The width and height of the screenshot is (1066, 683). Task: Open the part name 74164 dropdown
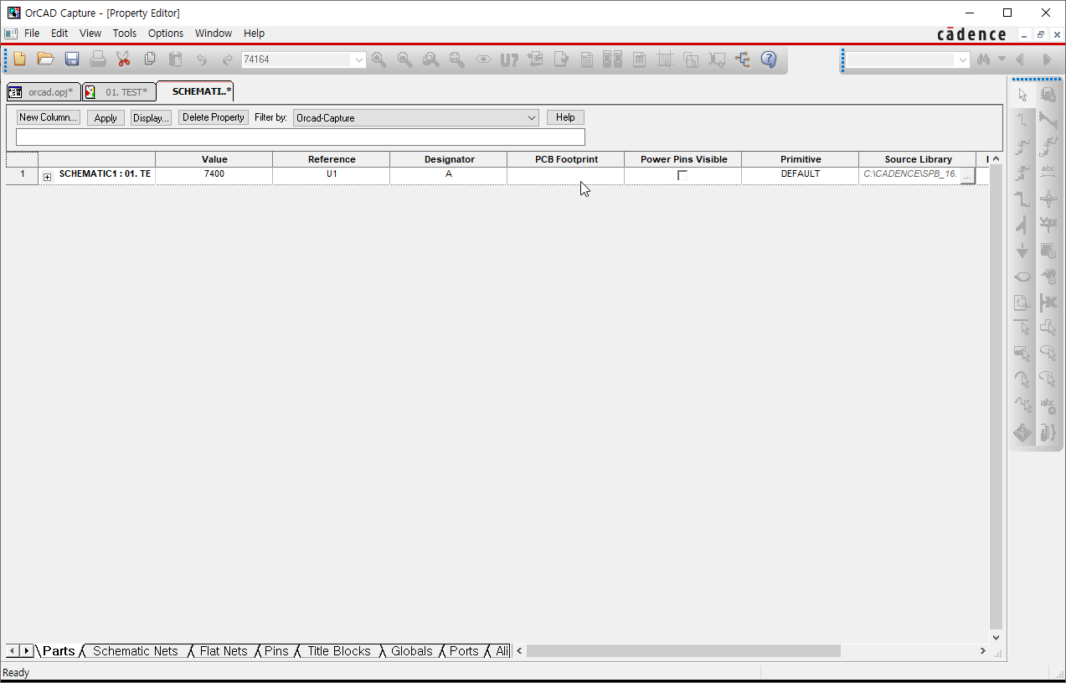tap(359, 60)
